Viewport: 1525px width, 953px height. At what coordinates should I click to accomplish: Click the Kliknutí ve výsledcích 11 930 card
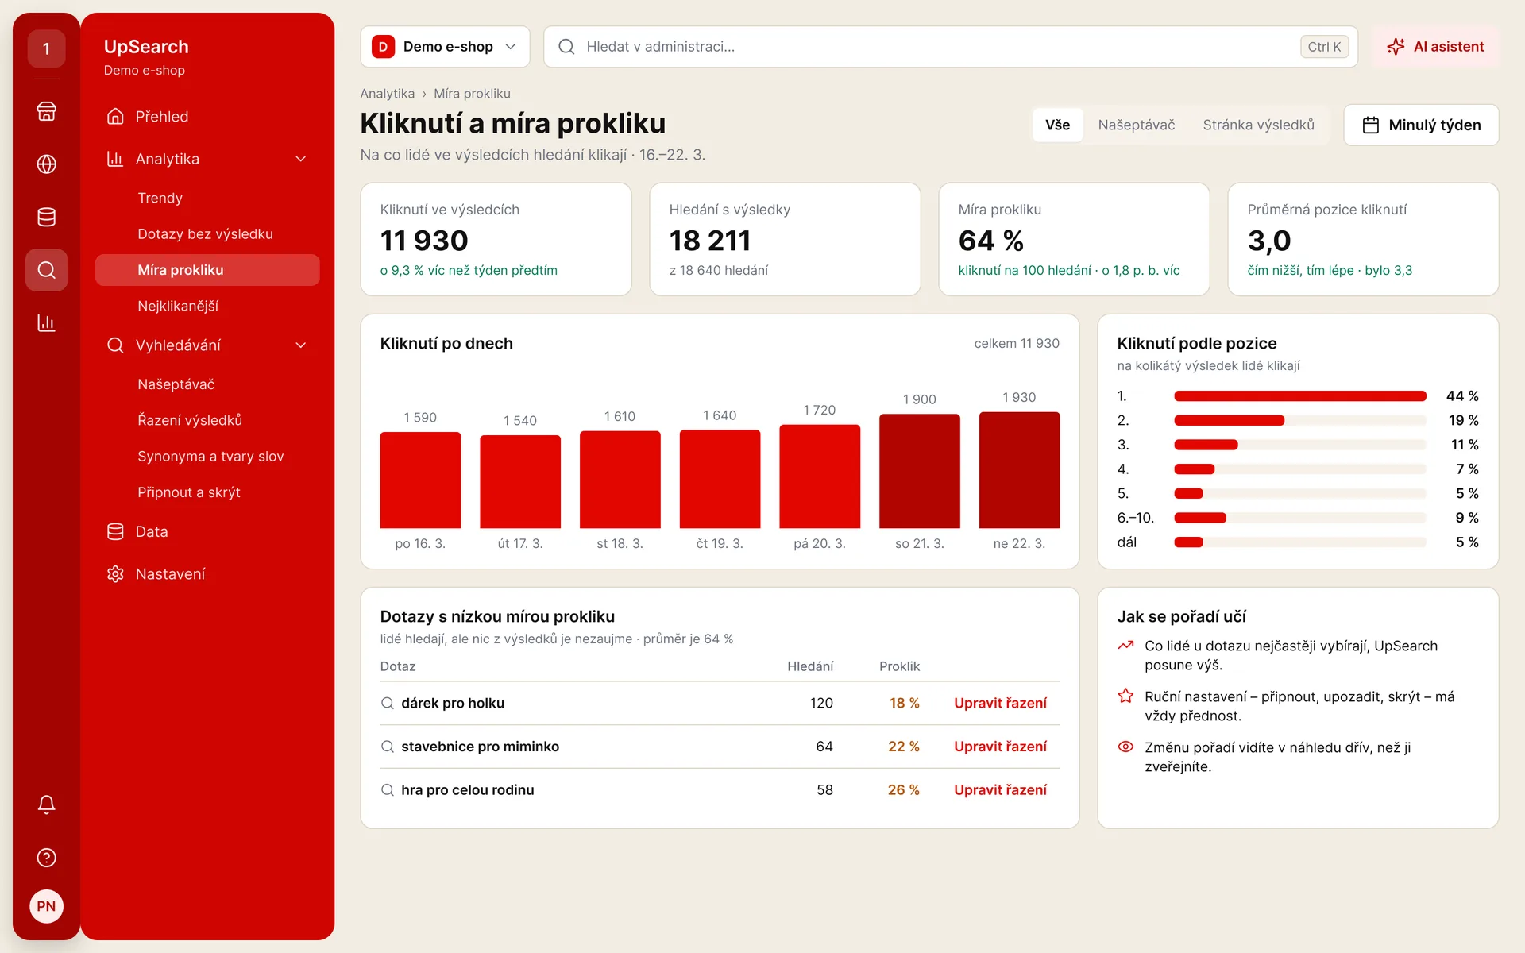click(496, 240)
